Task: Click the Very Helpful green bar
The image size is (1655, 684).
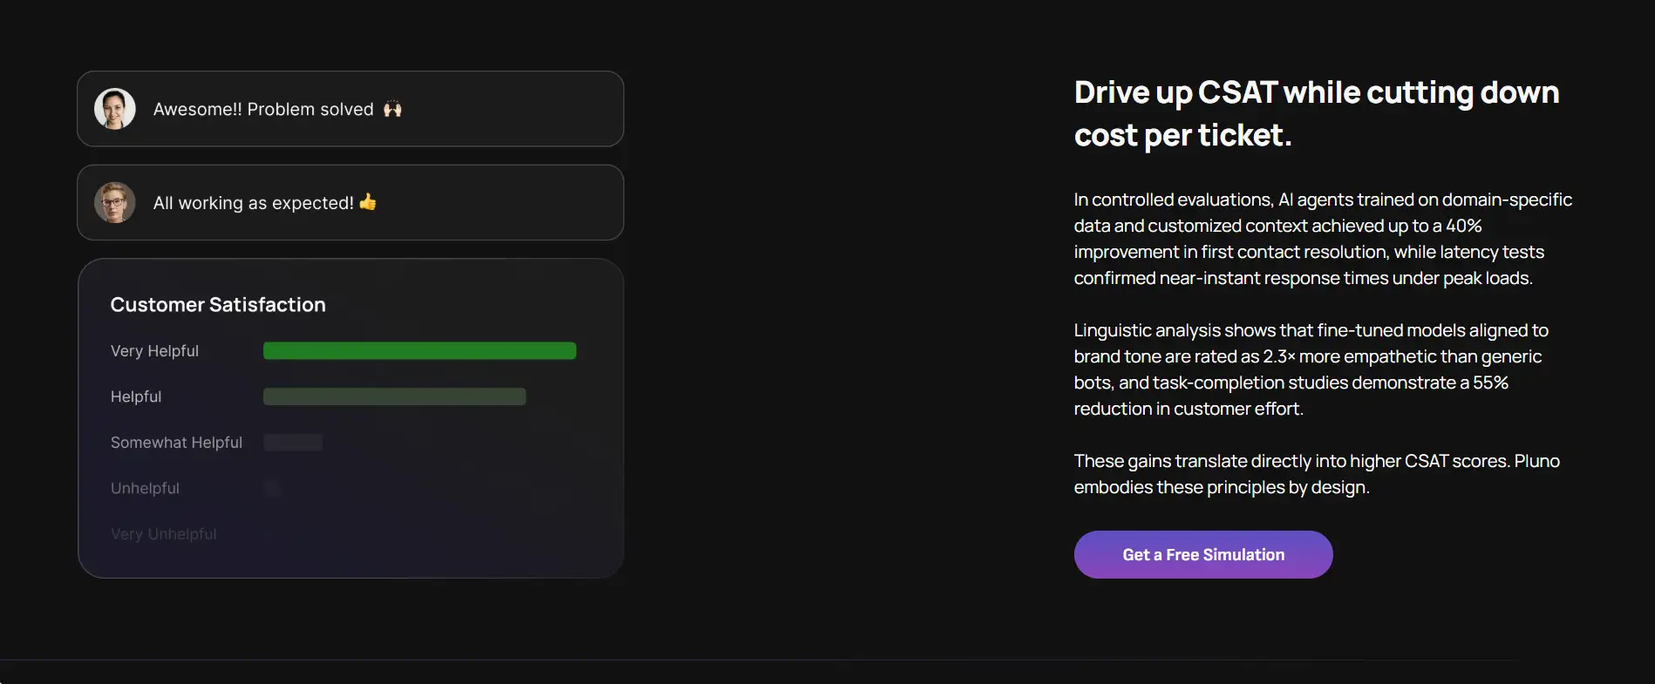Action: (x=419, y=351)
